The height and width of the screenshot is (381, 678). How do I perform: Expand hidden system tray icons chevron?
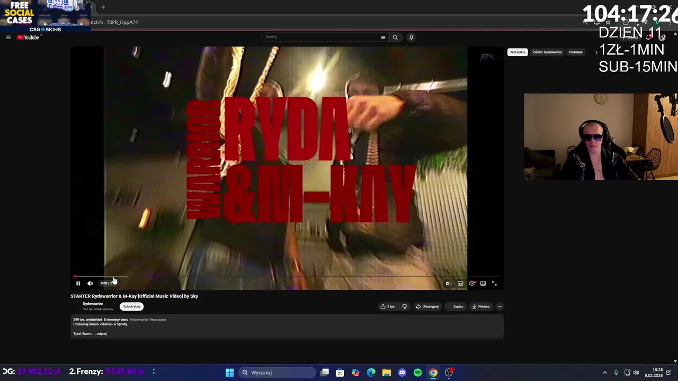(605, 373)
